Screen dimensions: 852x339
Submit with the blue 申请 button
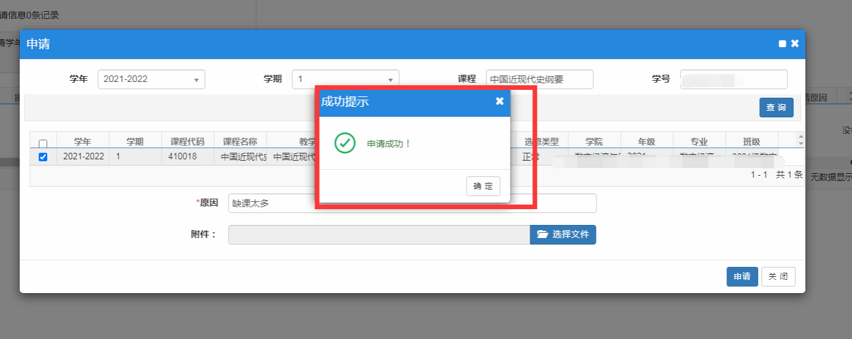pos(742,277)
